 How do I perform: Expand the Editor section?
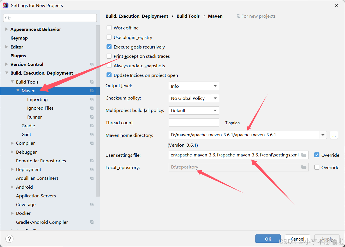click(6, 47)
